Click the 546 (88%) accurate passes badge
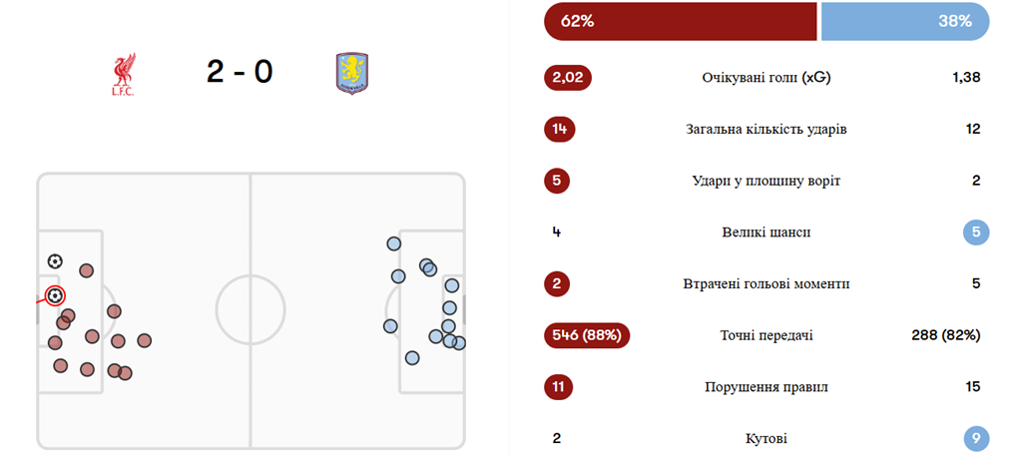 click(x=587, y=335)
